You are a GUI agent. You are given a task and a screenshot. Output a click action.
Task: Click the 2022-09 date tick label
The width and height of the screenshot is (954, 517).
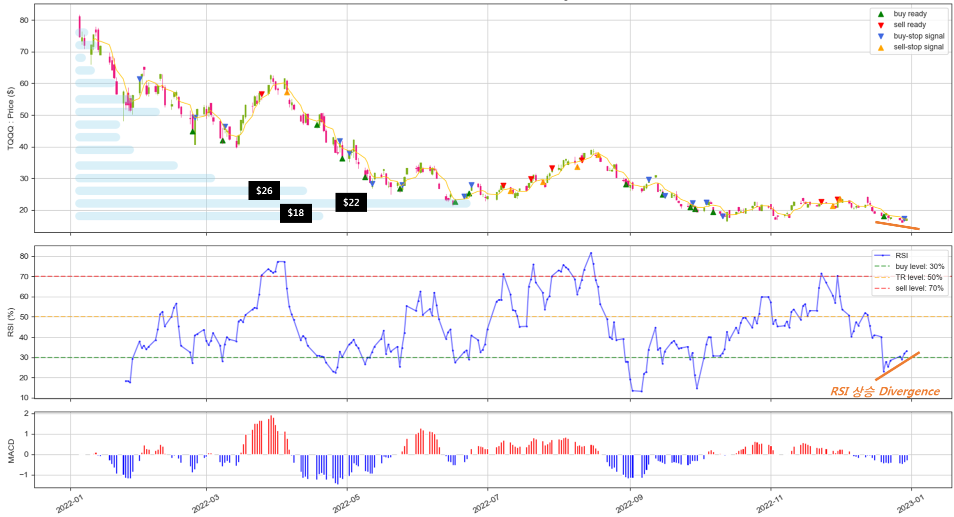click(629, 503)
